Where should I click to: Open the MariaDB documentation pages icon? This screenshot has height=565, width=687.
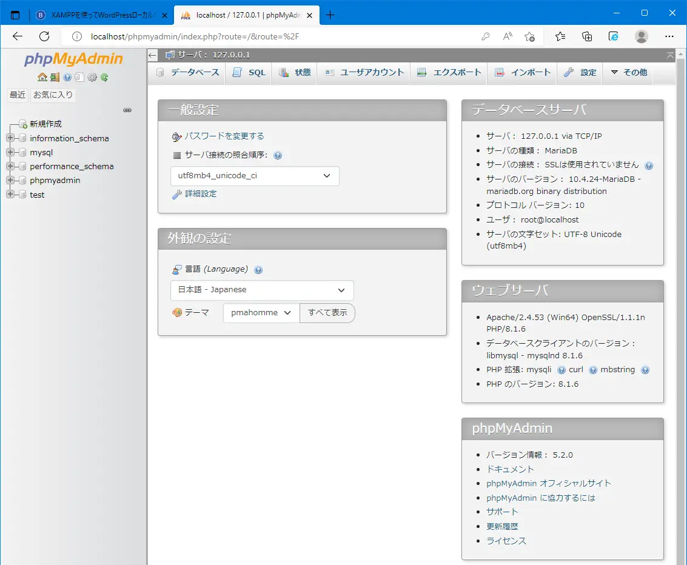tap(79, 78)
